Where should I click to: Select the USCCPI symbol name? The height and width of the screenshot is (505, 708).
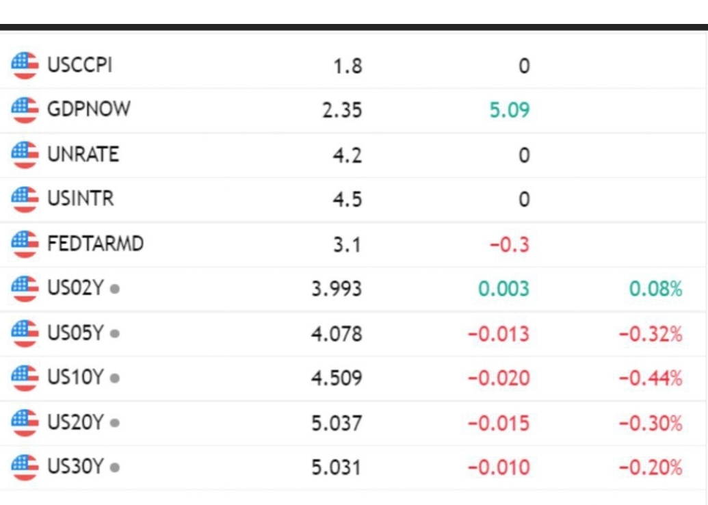(79, 66)
